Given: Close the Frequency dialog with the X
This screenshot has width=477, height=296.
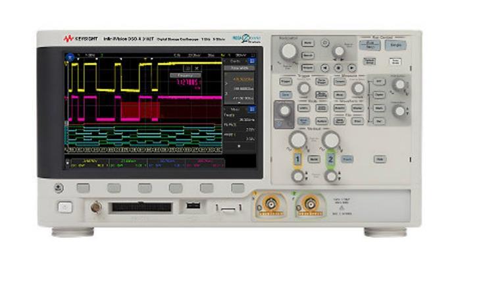Looking at the screenshot, I should point(197,68).
